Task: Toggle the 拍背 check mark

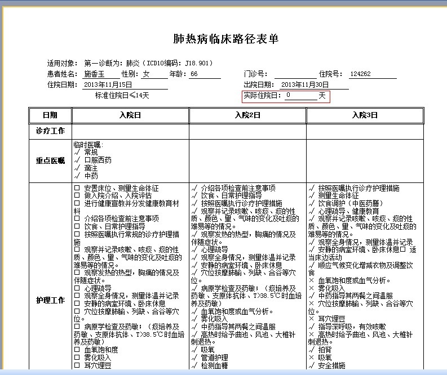Action: (312, 349)
